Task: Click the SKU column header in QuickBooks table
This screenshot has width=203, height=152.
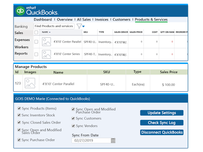Action: 86,32
